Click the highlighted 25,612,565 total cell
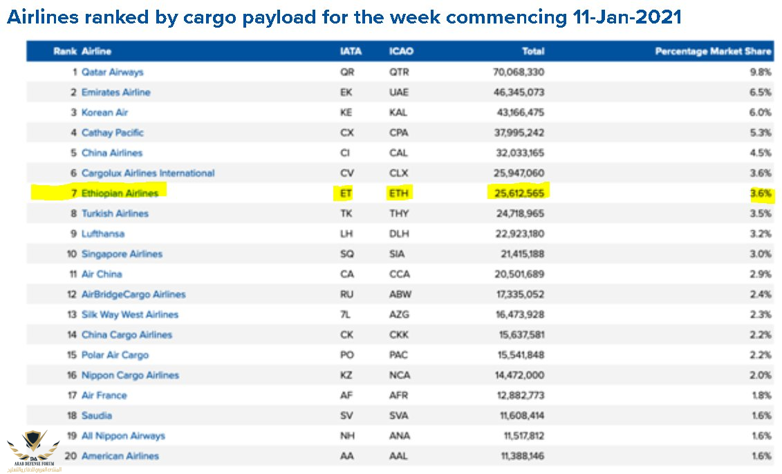The image size is (782, 474). pos(519,193)
